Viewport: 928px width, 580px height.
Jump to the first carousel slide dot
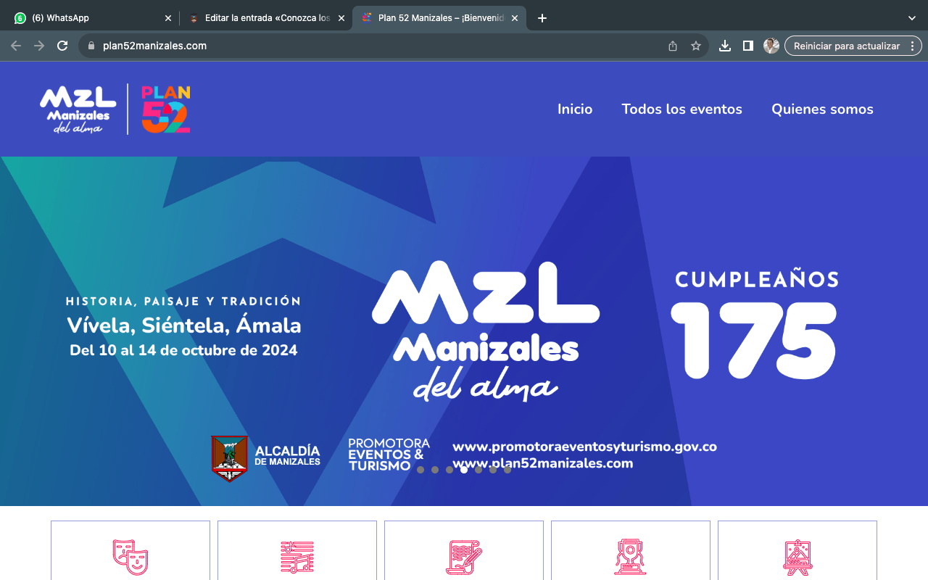pos(420,470)
